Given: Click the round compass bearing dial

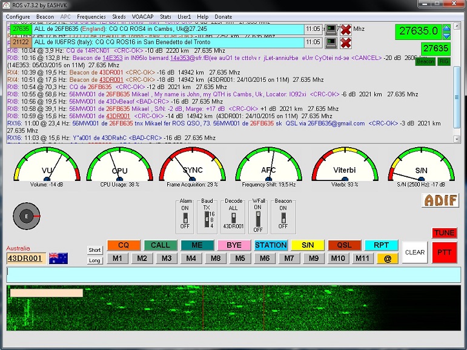Looking at the screenshot, I should click(x=27, y=216).
